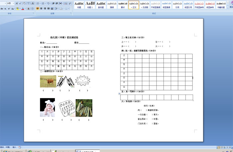Open the Line Spacing dropdown
The image size is (233, 152).
click(x=57, y=9)
